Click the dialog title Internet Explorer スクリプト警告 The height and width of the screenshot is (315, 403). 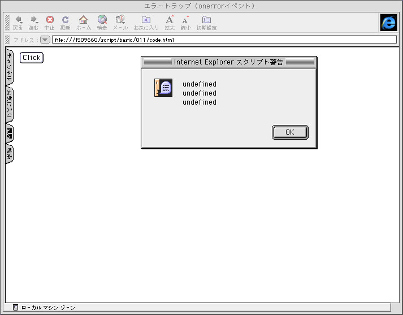[x=228, y=62]
